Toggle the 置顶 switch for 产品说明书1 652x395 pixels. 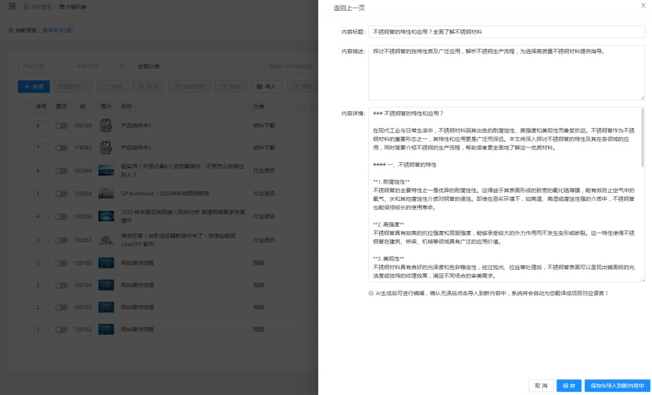point(61,125)
